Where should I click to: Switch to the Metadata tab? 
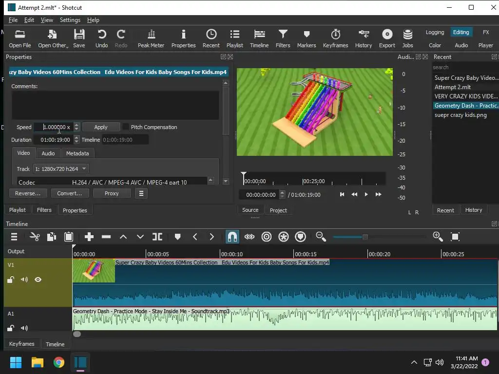pyautogui.click(x=77, y=153)
